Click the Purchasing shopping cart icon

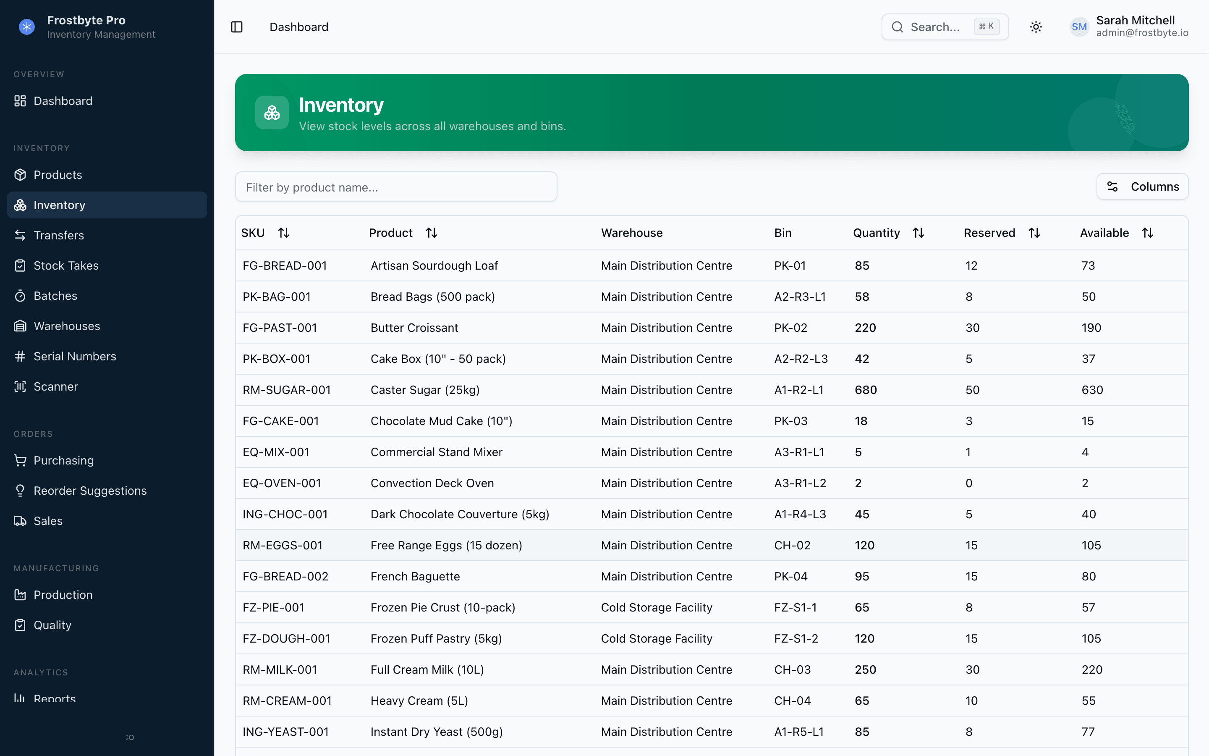[x=20, y=460]
